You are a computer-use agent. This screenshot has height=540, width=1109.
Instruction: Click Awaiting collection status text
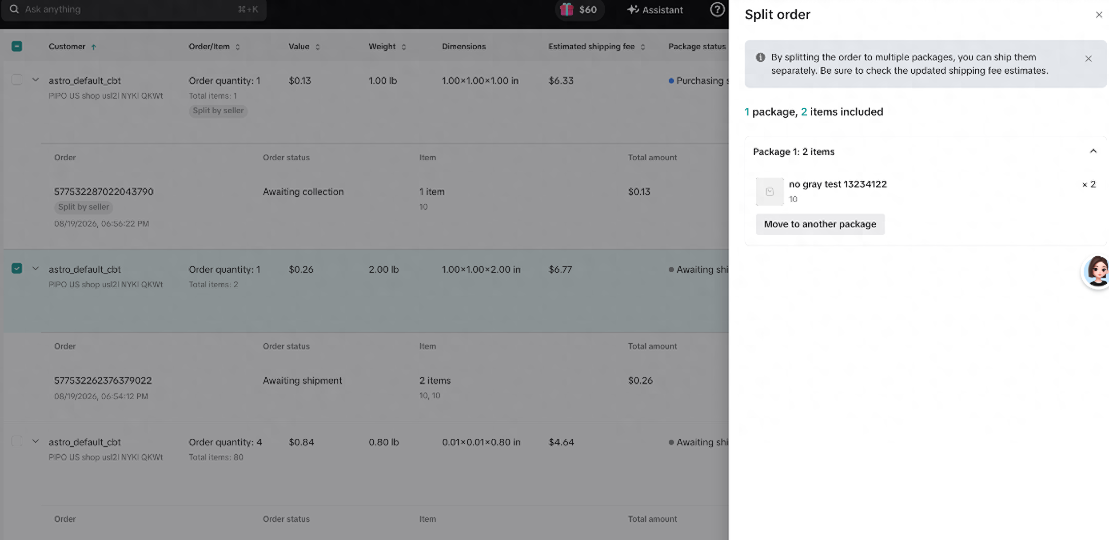point(303,192)
